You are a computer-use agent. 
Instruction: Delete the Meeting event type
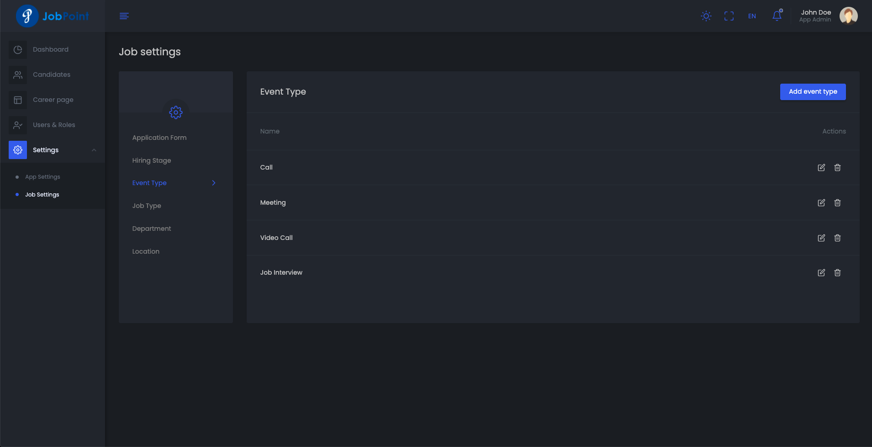pos(837,203)
